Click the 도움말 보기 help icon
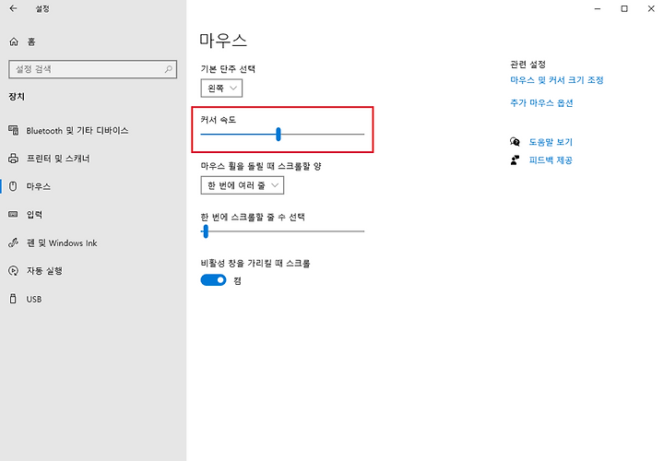Viewport: 664px width, 461px height. pos(515,142)
